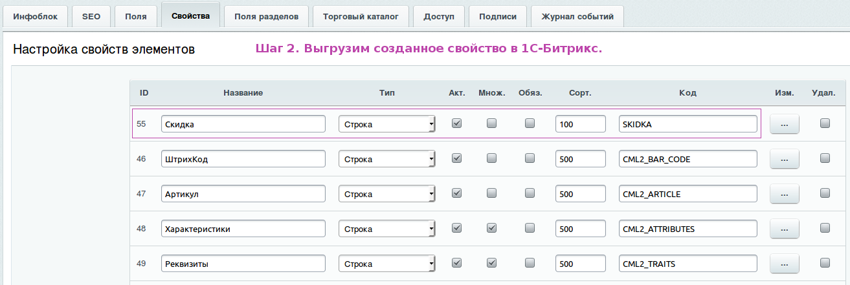Click the '...' button in Реквизиты row
This screenshot has height=285, width=850.
point(784,264)
